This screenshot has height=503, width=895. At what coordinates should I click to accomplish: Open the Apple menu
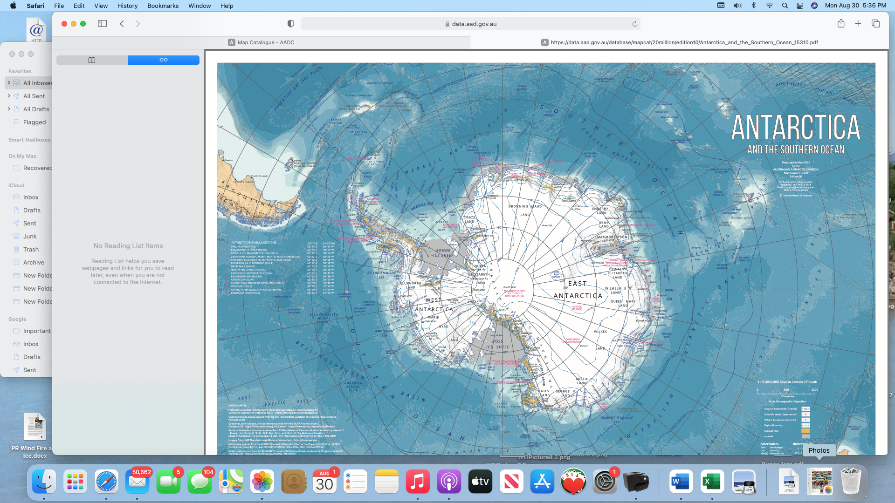tap(13, 6)
